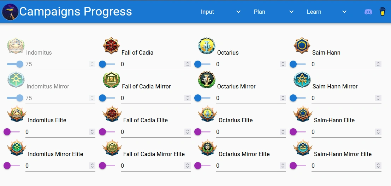The height and width of the screenshot is (186, 391).
Task: Click the Fall of Cadia slider
Action: pos(107,64)
